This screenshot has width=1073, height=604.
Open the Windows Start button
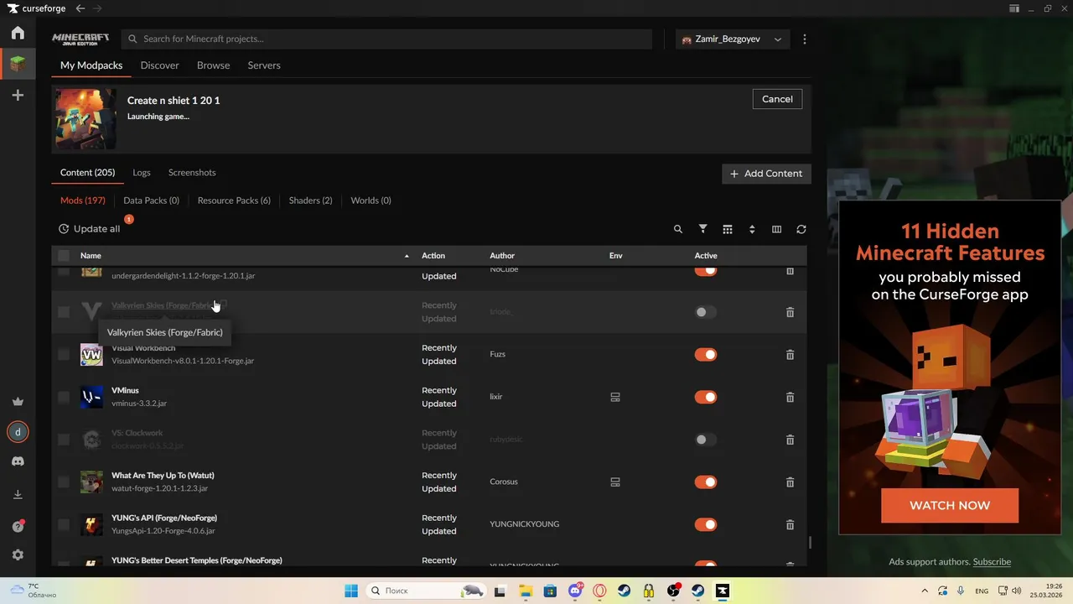coord(350,591)
